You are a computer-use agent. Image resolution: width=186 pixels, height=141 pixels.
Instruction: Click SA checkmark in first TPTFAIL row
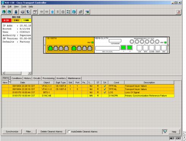[x=105, y=86]
